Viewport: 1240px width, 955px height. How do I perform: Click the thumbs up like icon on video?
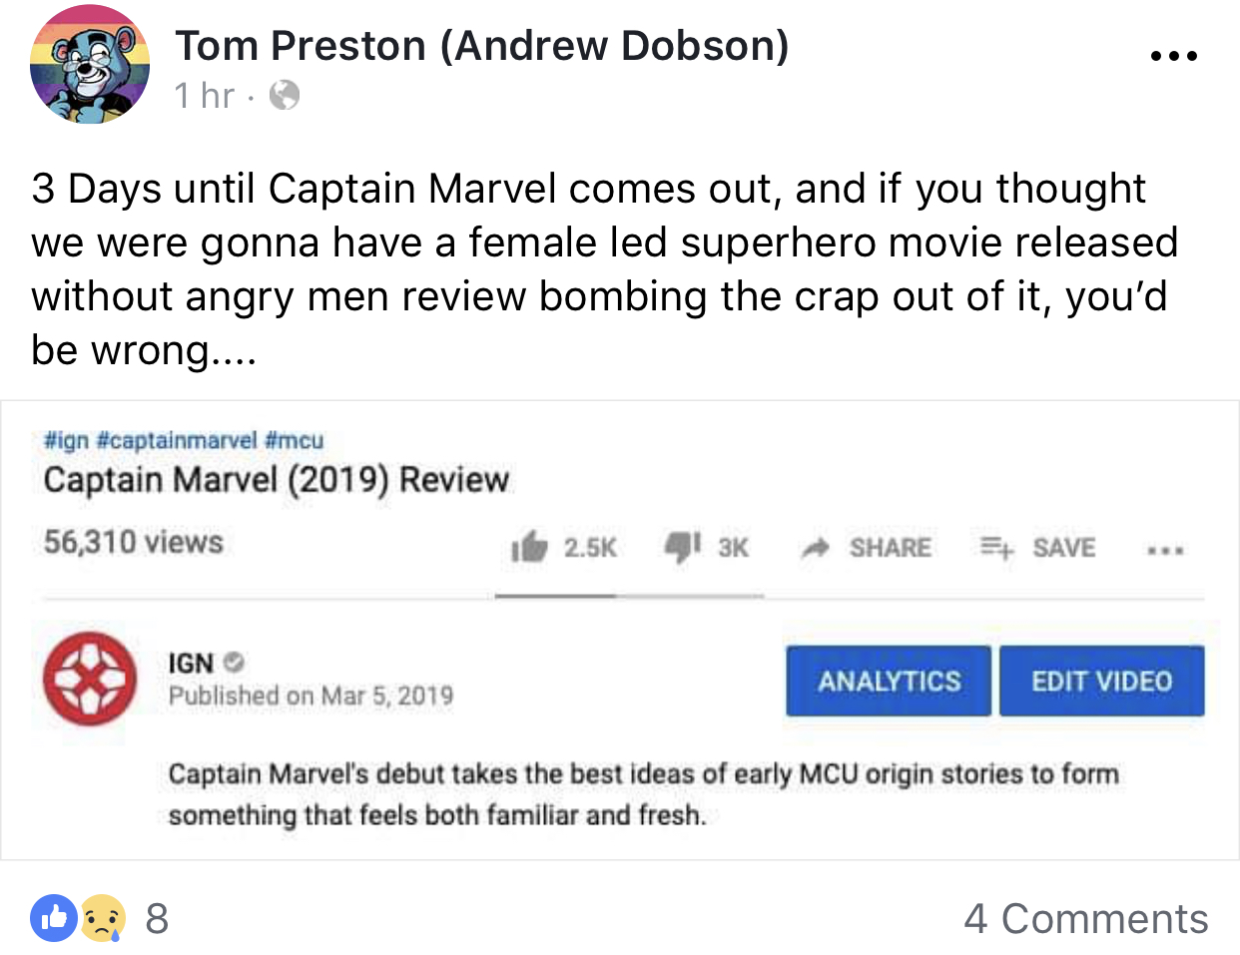tap(530, 547)
